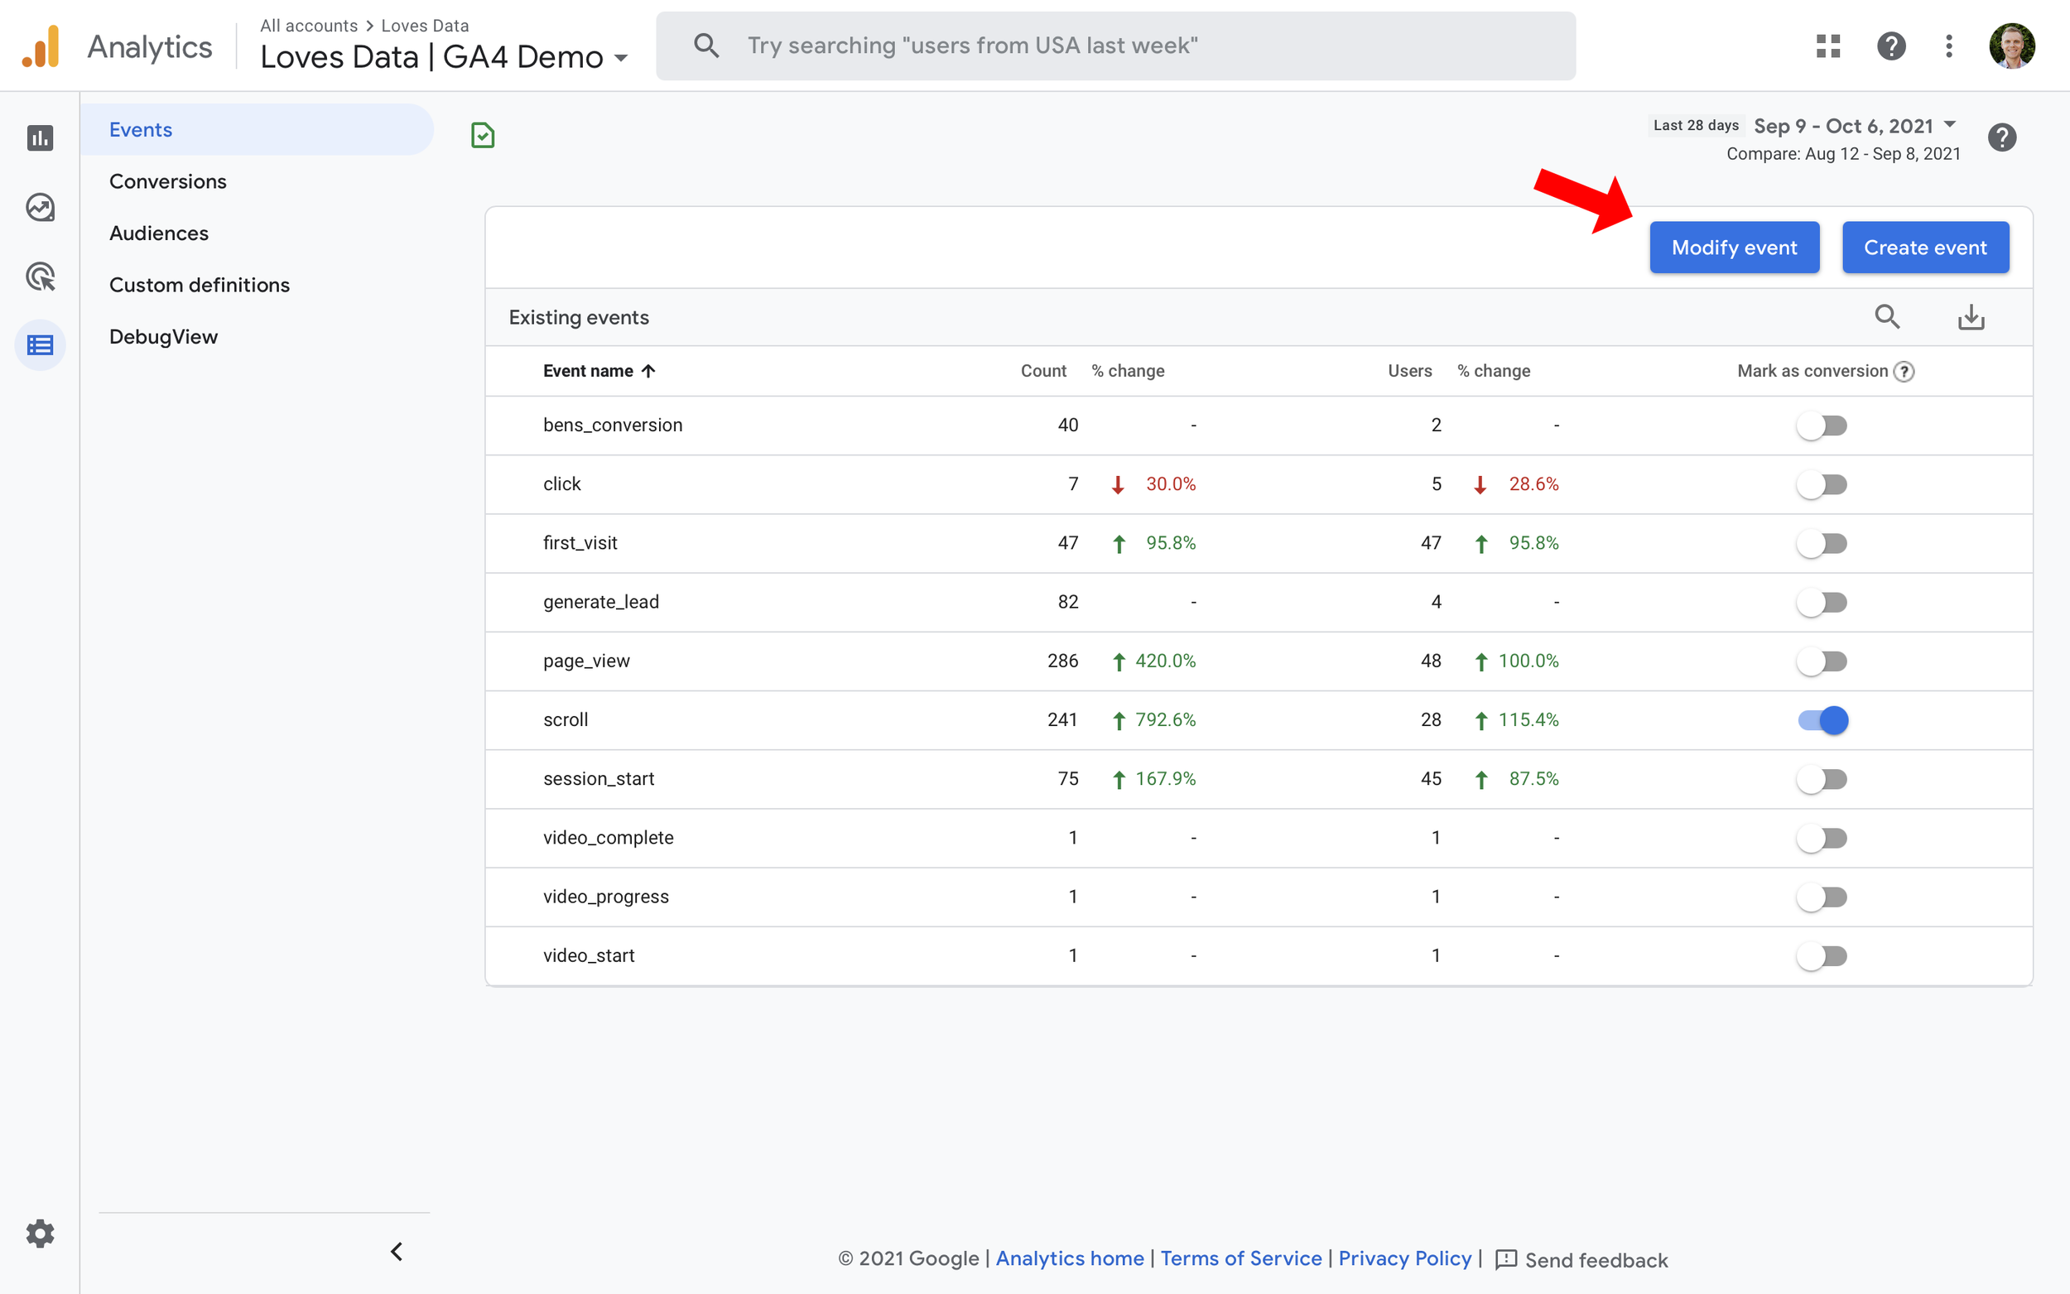Select Custom definitions from sidebar
The height and width of the screenshot is (1294, 2070).
click(198, 283)
